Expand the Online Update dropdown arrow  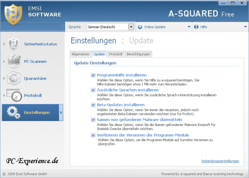(189, 27)
